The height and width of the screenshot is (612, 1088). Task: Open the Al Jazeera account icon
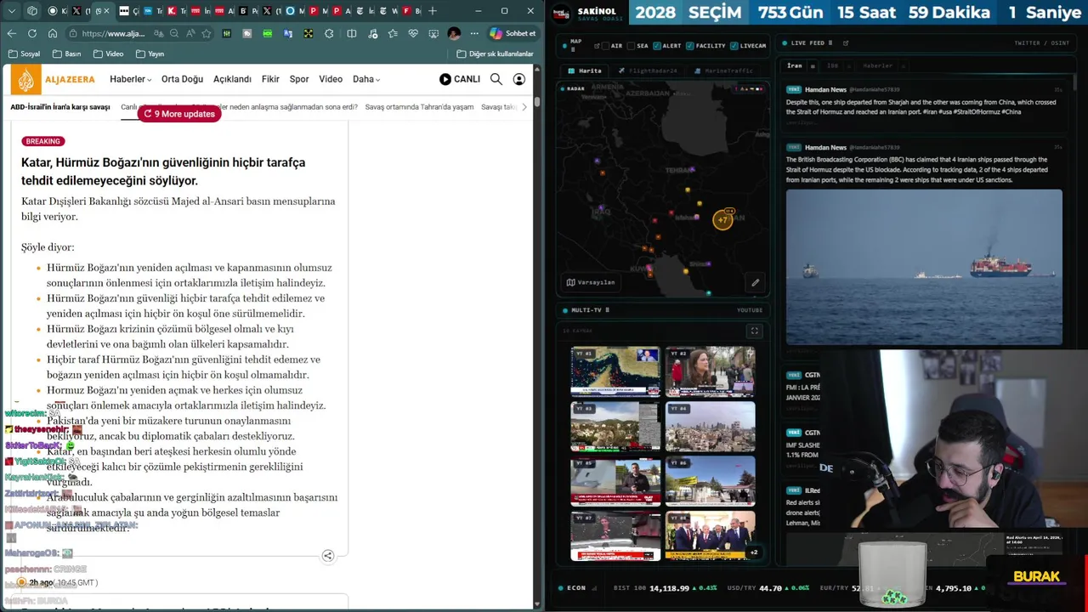coord(518,79)
